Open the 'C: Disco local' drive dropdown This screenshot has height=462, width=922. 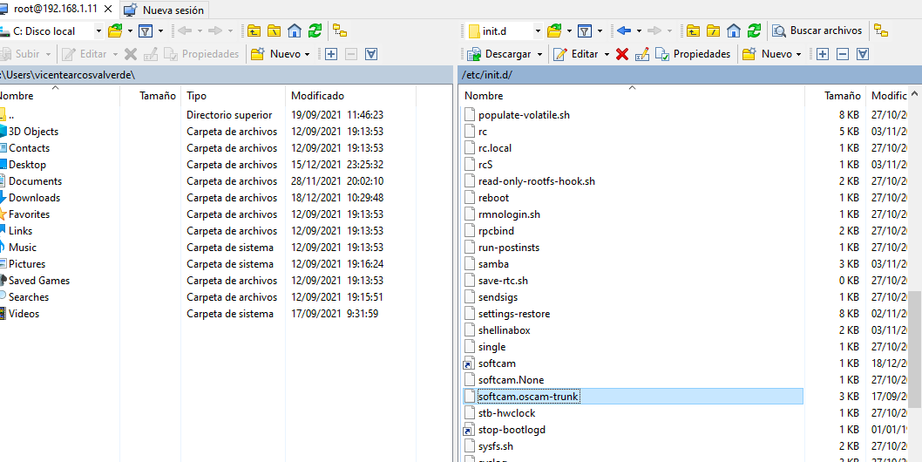pyautogui.click(x=98, y=31)
